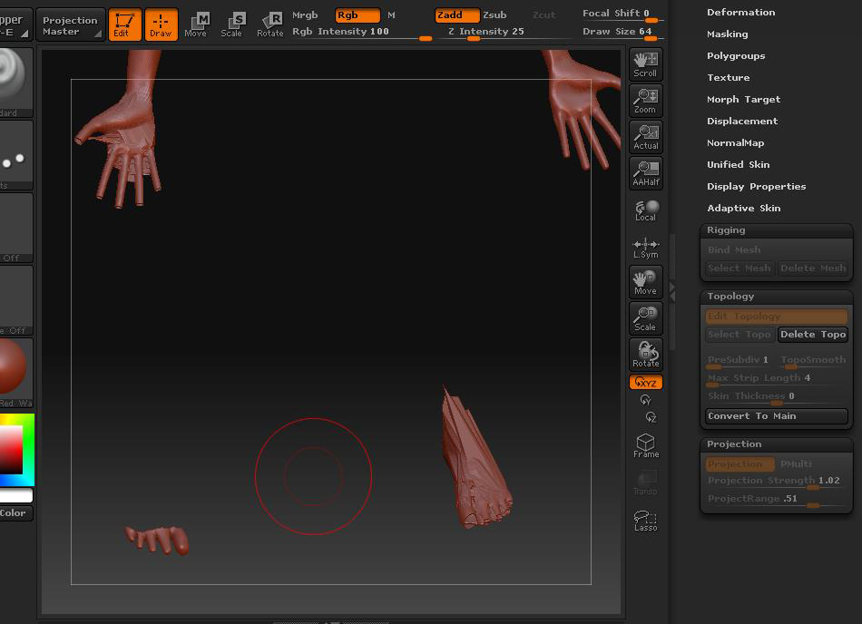862x624 pixels.
Task: Click the Delete Topo button
Action: (813, 335)
